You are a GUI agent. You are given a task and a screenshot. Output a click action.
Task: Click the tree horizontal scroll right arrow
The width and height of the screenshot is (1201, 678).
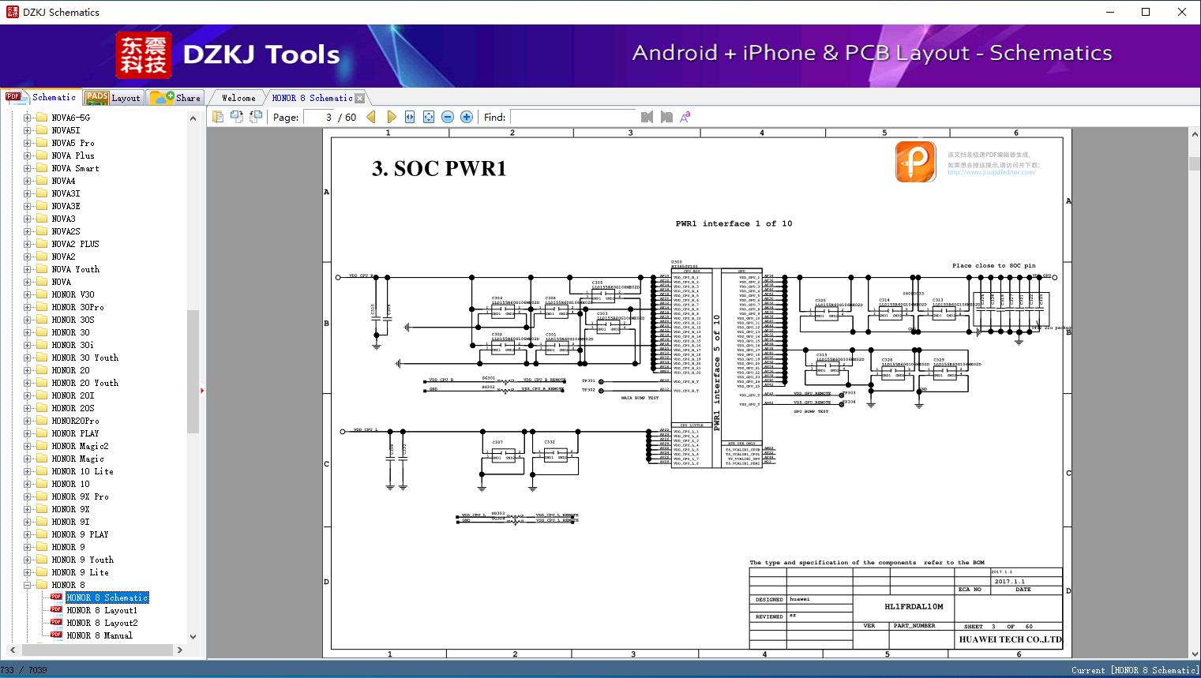[x=180, y=650]
